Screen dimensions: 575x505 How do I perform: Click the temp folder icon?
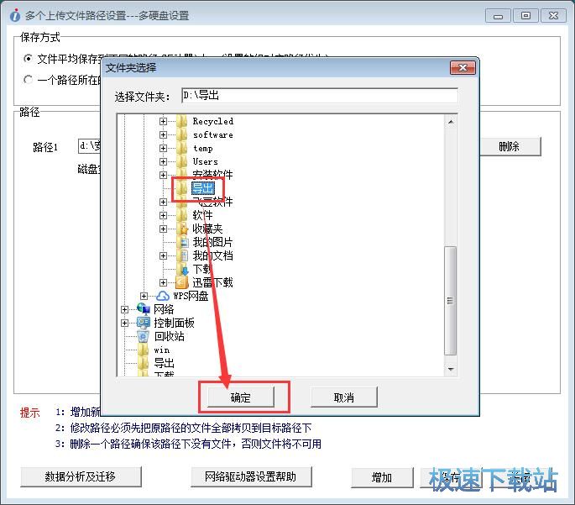182,148
